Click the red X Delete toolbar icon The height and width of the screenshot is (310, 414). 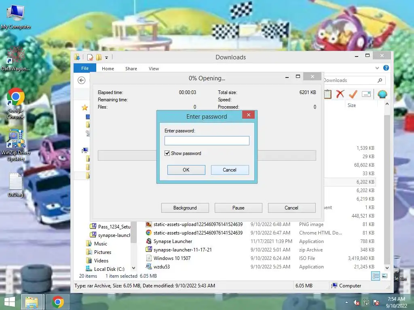tap(340, 94)
